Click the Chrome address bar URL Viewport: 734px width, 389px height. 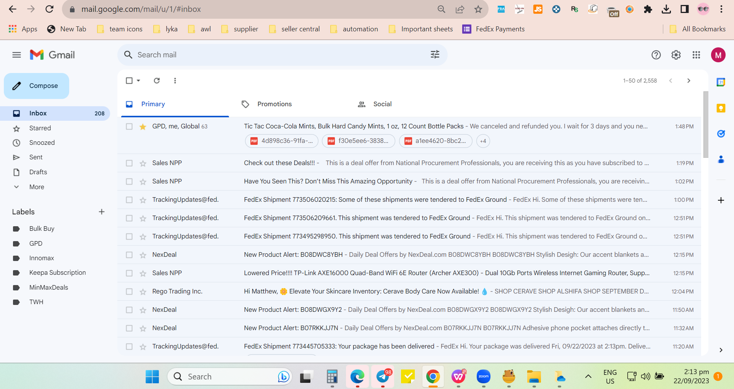click(x=141, y=9)
